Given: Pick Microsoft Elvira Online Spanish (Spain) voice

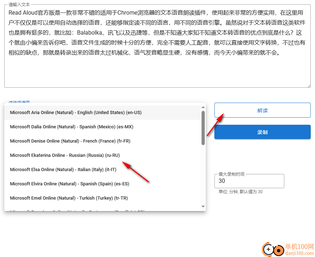Looking at the screenshot, I should click(102, 184).
